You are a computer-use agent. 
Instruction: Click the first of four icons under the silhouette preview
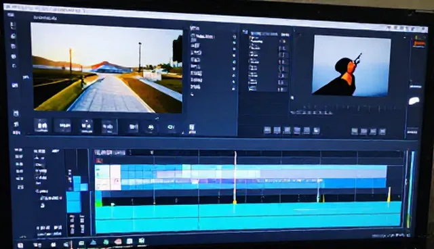click(x=355, y=131)
